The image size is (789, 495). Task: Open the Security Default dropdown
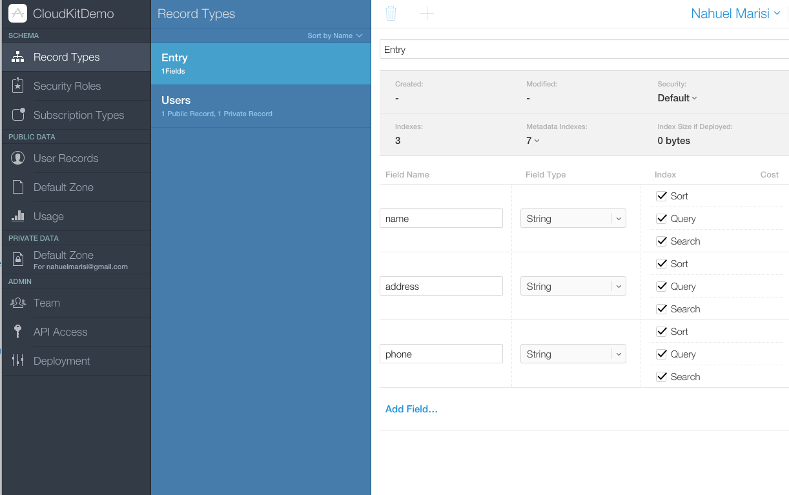click(677, 98)
